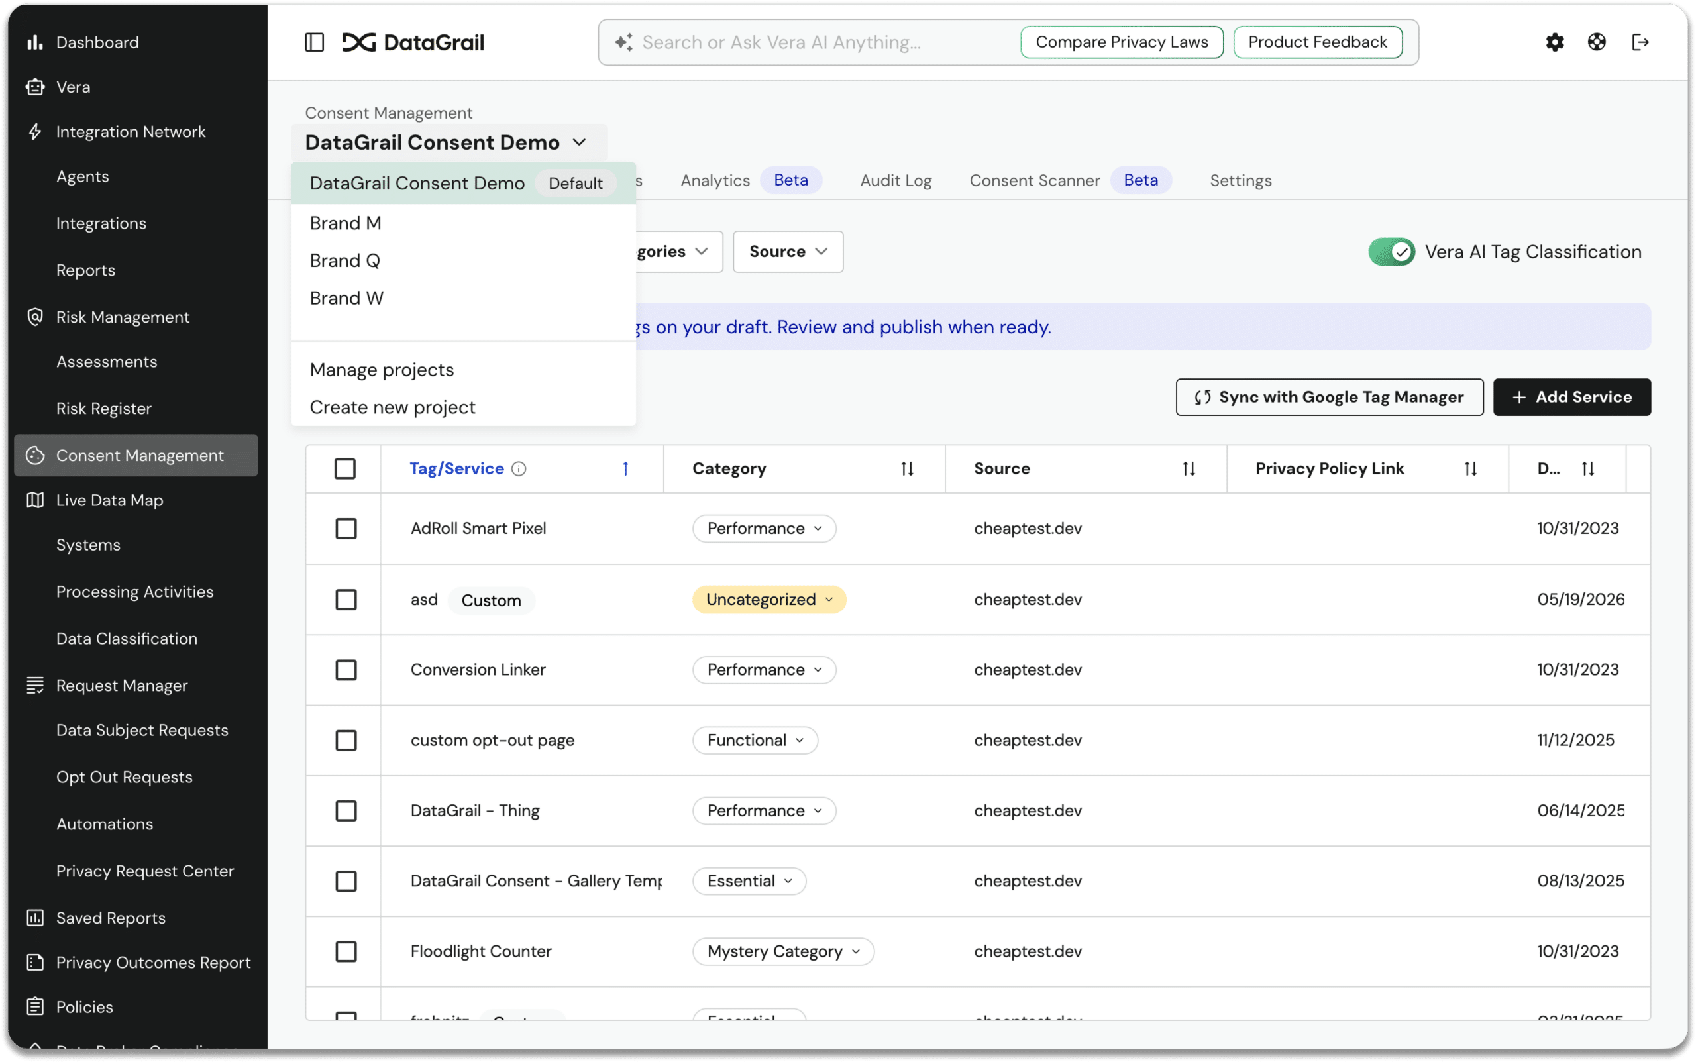Select DataGrail Consent Demo default project

[x=463, y=184]
